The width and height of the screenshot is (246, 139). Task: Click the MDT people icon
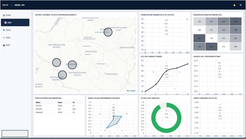[x=4, y=45]
